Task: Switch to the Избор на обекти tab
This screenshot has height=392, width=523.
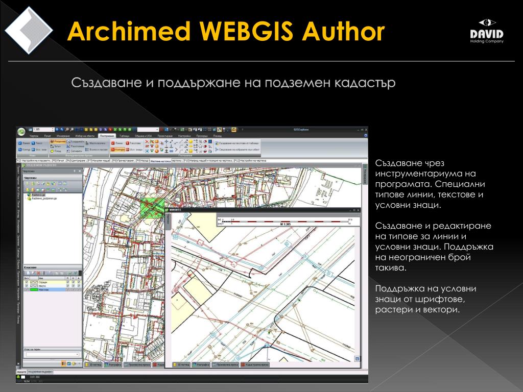Action: pyautogui.click(x=85, y=136)
